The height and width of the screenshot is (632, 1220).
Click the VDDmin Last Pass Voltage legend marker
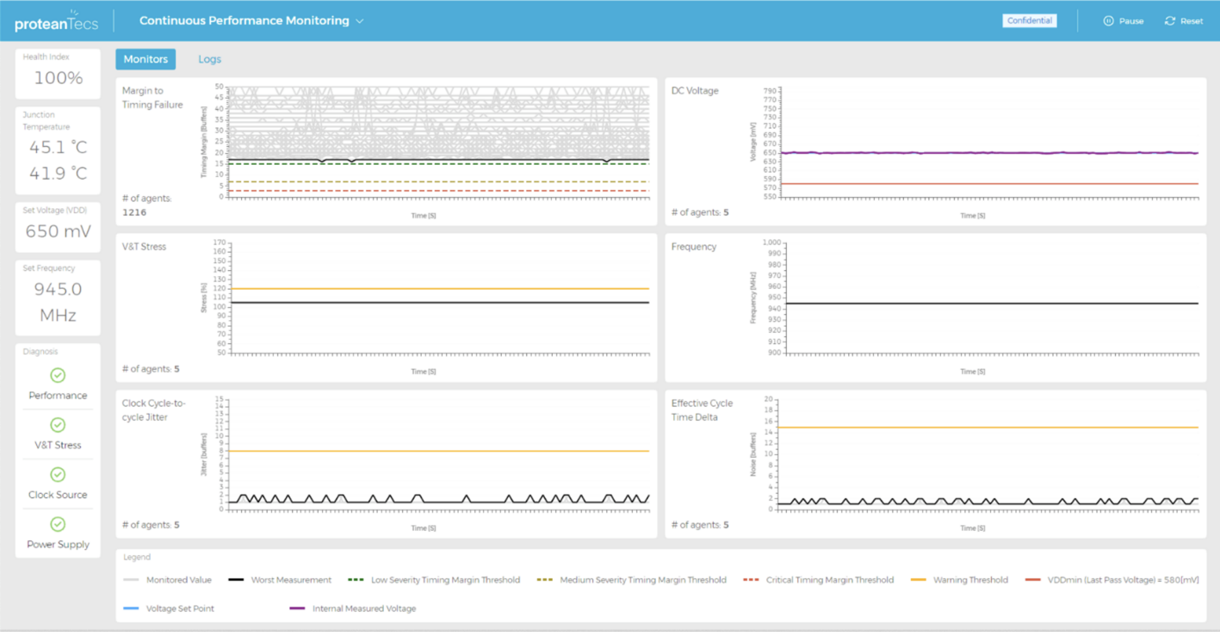tap(1032, 580)
